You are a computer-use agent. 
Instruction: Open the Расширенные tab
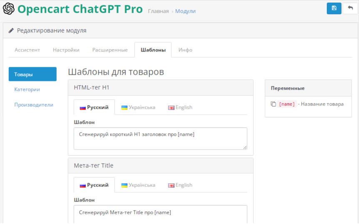tap(110, 50)
